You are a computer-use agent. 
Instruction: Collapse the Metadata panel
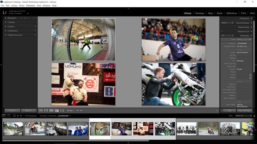coord(251,36)
